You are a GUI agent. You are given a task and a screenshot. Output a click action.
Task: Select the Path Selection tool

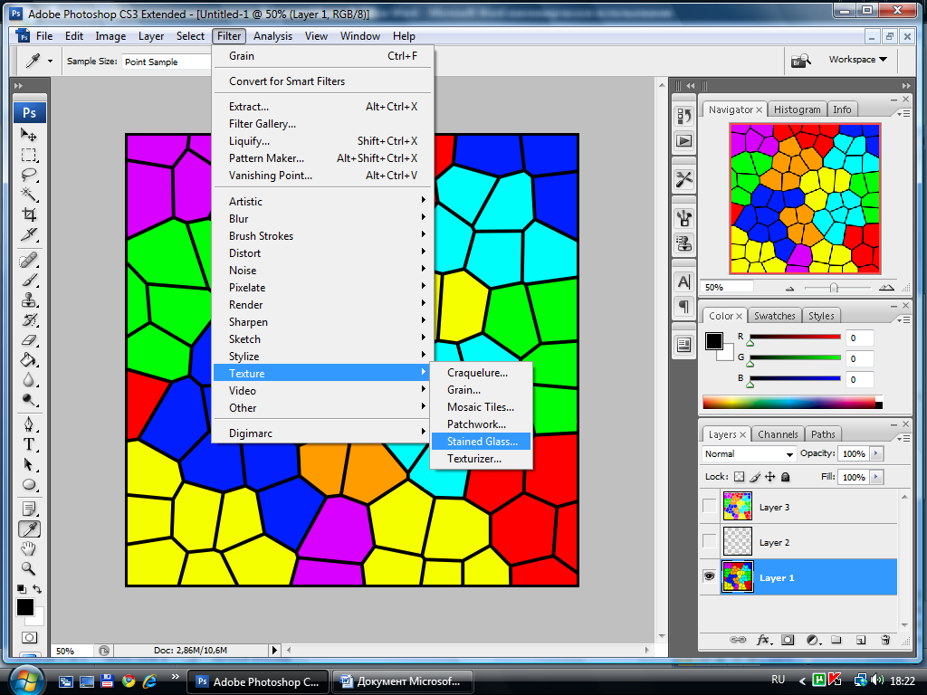coord(29,464)
